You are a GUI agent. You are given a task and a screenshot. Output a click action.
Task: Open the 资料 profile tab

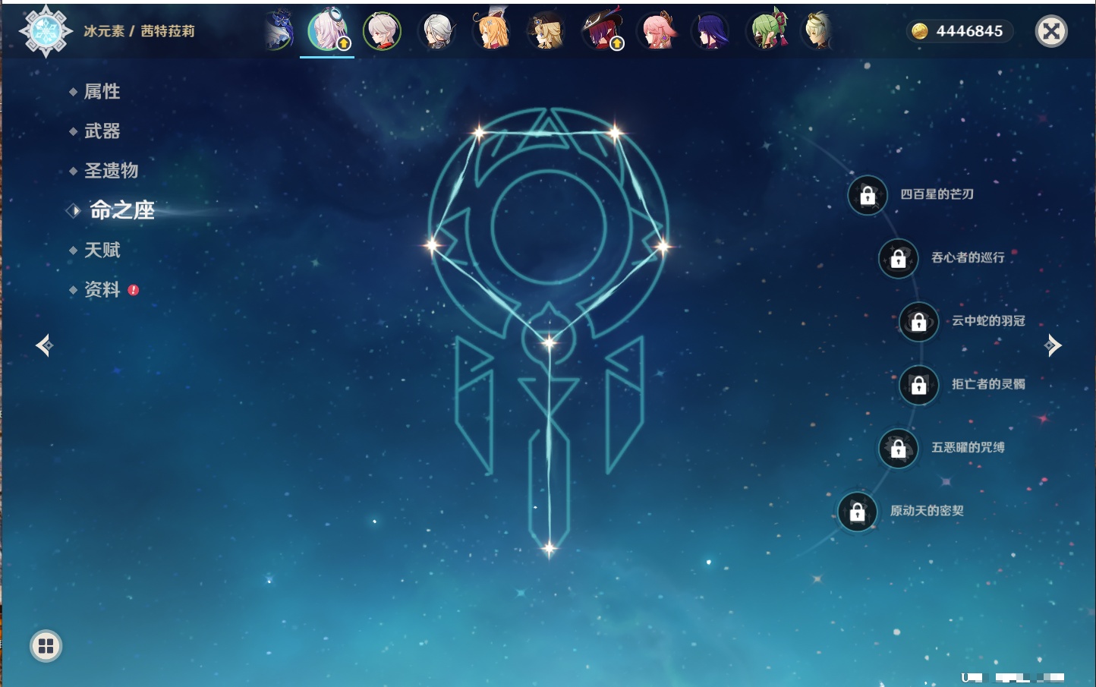[102, 289]
